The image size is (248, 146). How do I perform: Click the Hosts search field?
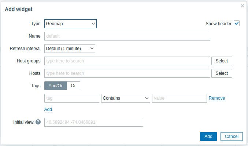coord(127,73)
